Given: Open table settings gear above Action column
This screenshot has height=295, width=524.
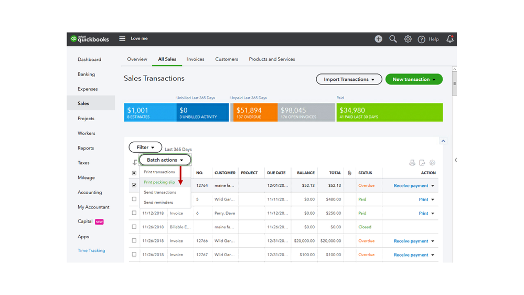Looking at the screenshot, I should tap(432, 163).
